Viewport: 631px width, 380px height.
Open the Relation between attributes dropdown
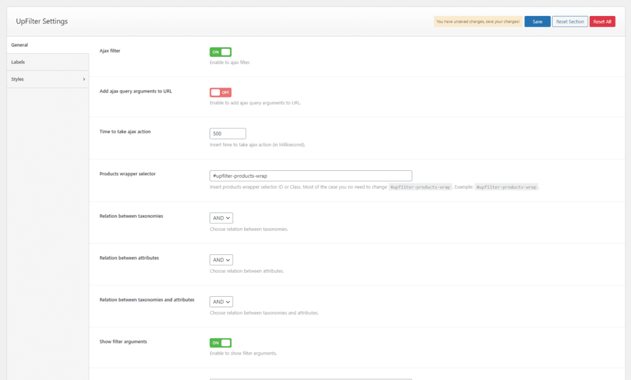coord(221,260)
